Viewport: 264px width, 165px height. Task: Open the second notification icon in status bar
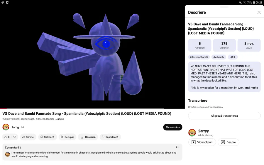(x=7, y=2)
